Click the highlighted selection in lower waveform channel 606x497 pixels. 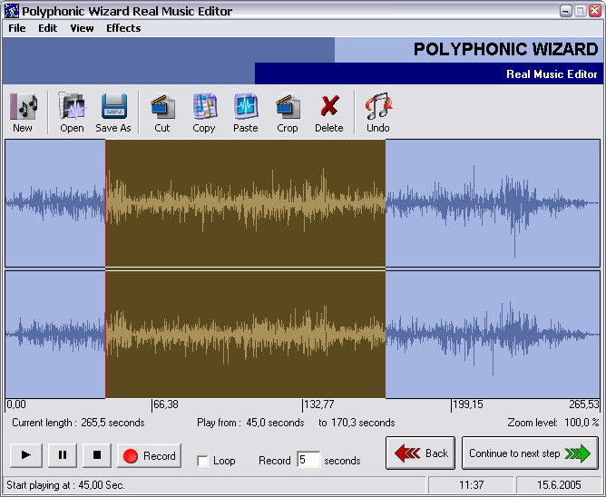246,335
